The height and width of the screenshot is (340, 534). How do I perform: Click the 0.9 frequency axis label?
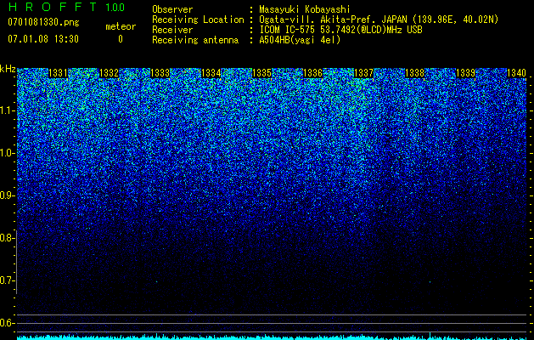coord(7,195)
